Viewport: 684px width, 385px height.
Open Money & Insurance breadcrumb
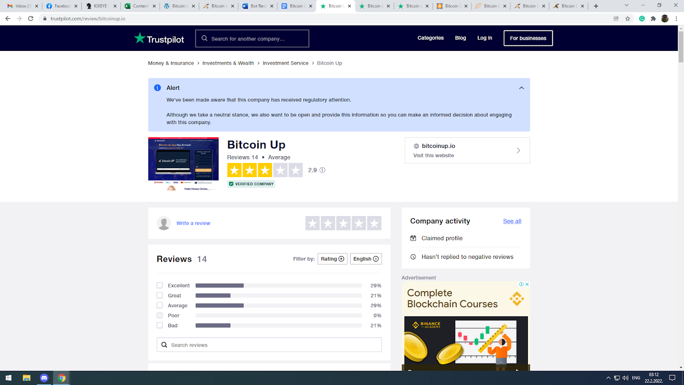click(171, 63)
